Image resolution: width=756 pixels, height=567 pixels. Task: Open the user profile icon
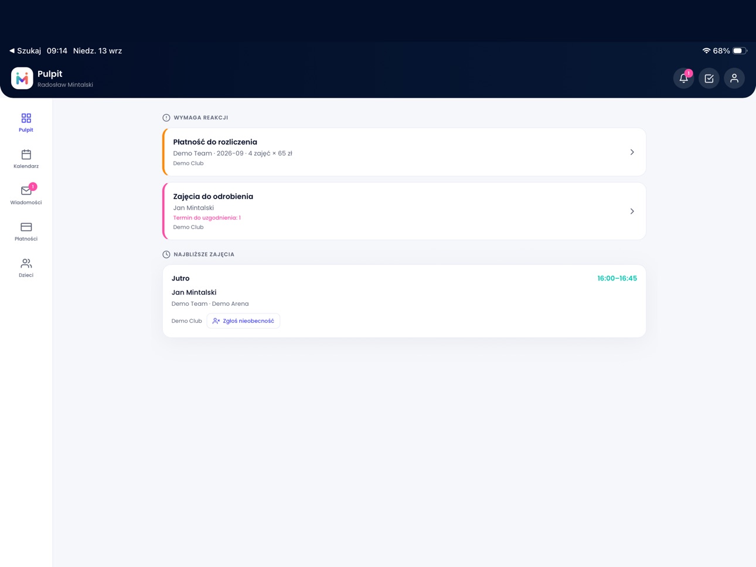tap(734, 78)
